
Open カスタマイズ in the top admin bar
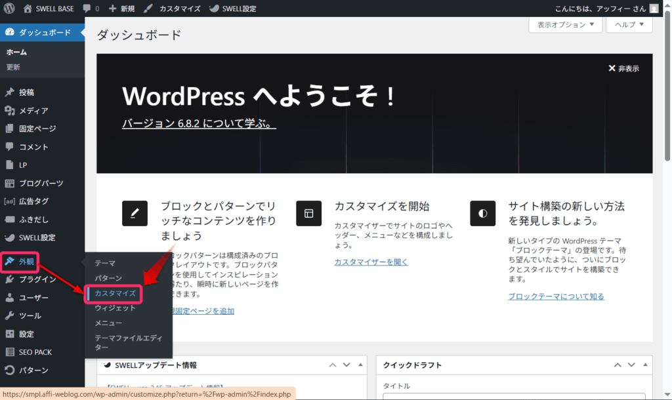click(173, 9)
